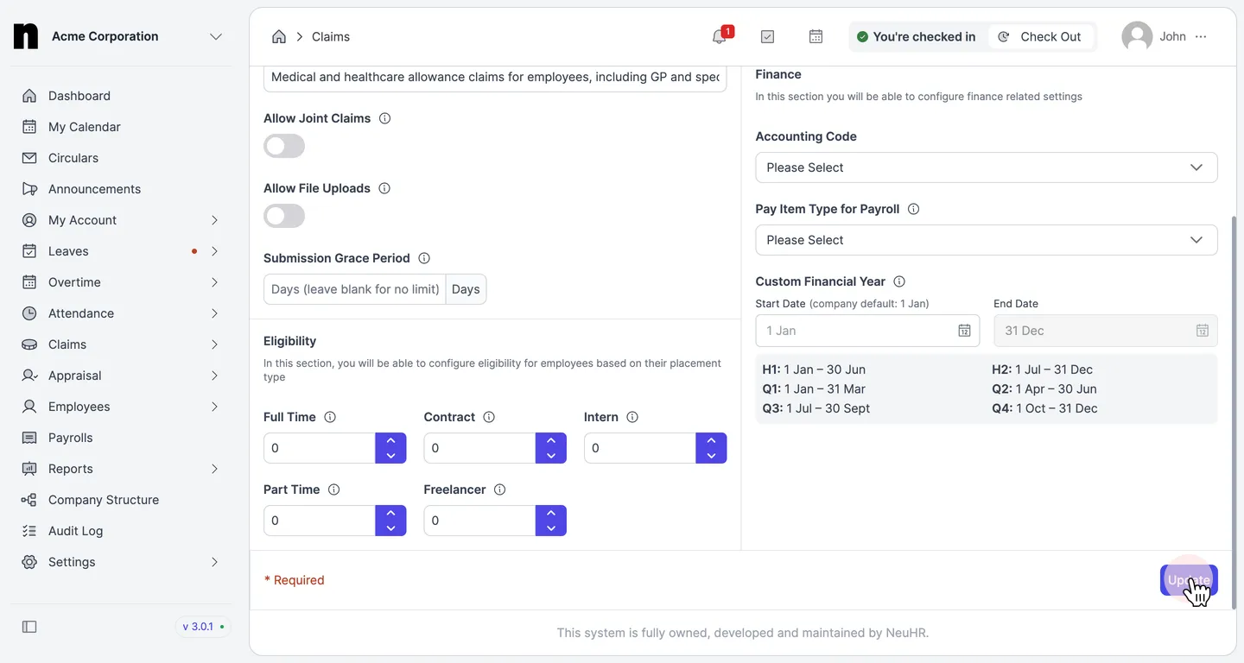Expand the Claims sidebar submenu

(x=214, y=344)
